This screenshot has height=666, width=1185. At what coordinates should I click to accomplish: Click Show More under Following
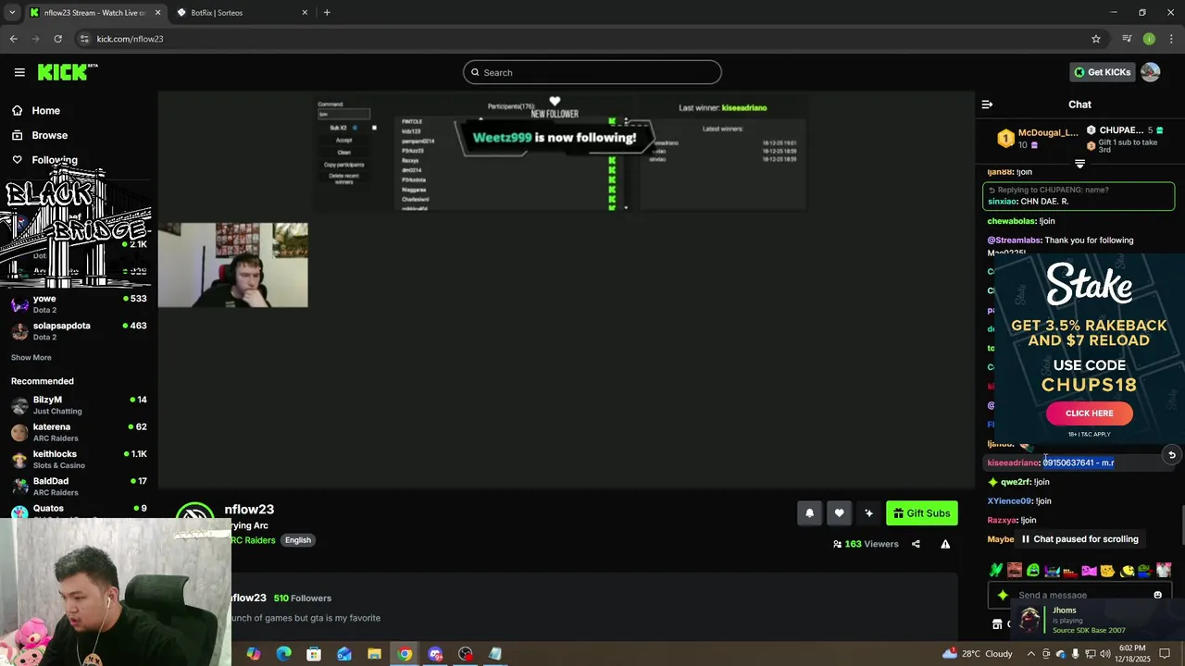coord(31,358)
